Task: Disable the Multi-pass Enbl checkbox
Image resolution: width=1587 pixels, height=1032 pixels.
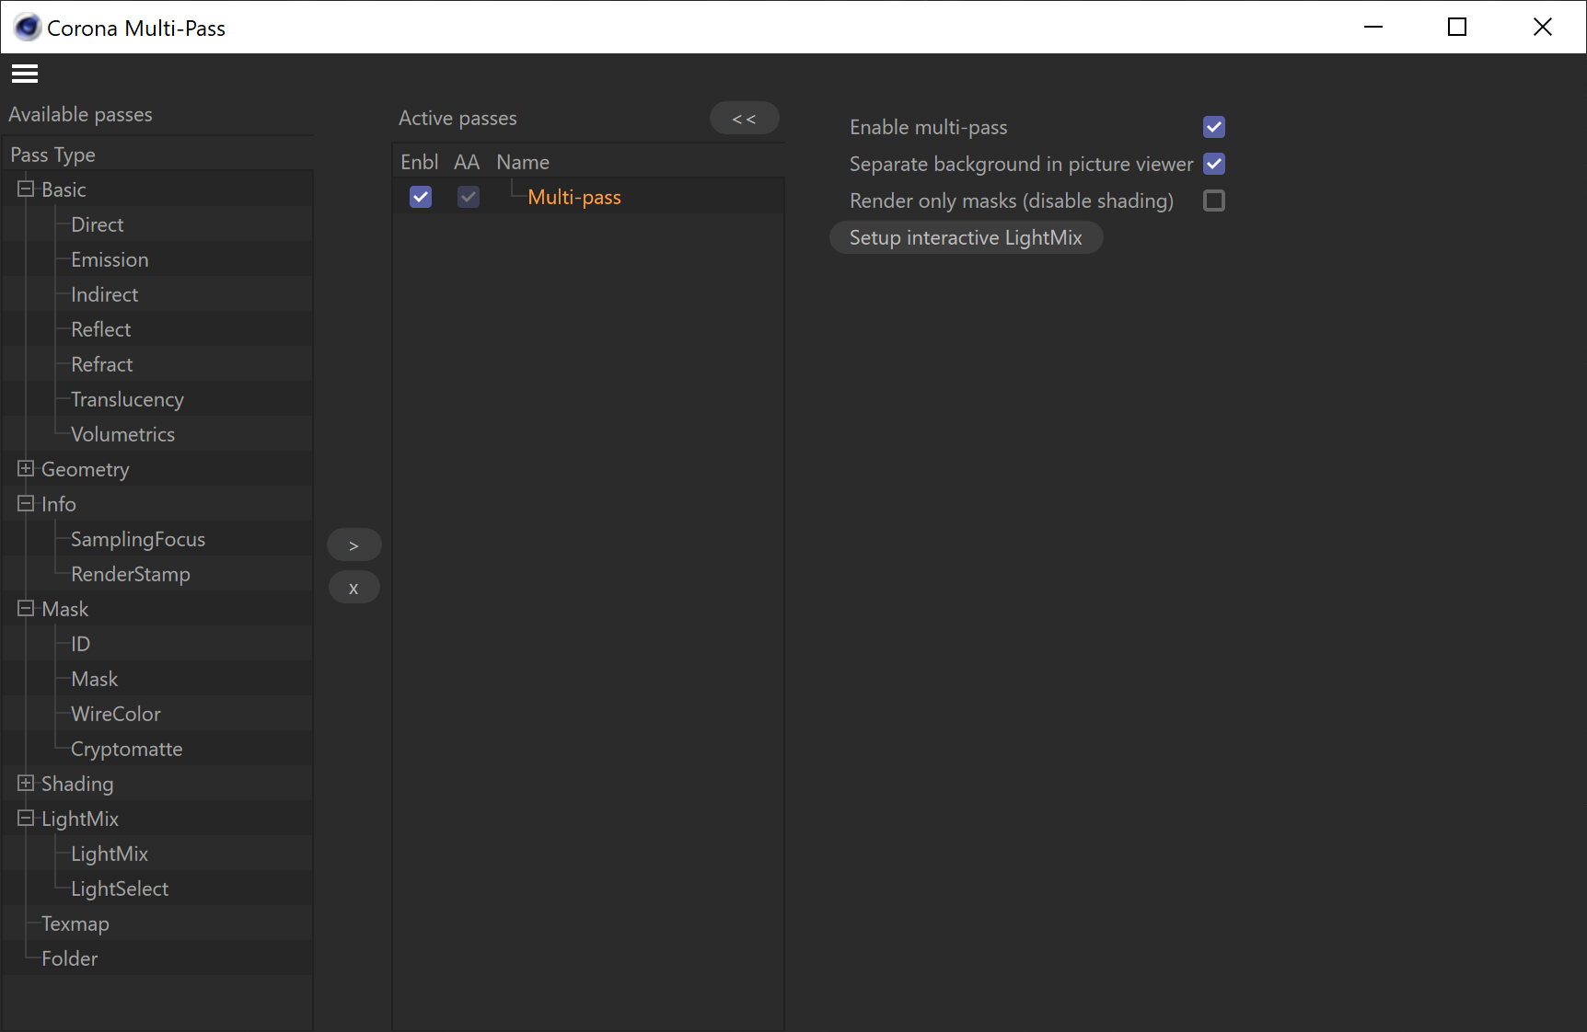Action: point(421,197)
